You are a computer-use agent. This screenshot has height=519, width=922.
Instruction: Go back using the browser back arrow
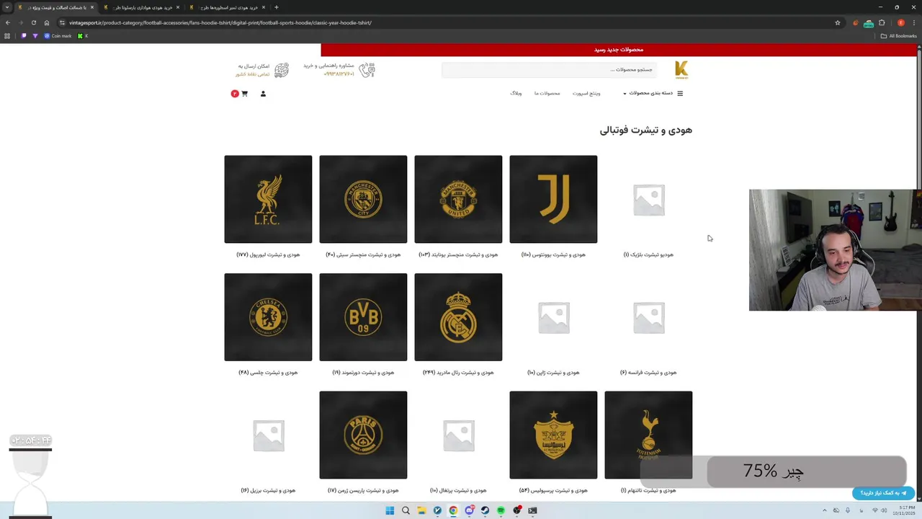(8, 22)
